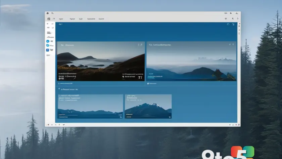
Task: Open the fourth, longest item in the top menu row
Action: [x=91, y=19]
